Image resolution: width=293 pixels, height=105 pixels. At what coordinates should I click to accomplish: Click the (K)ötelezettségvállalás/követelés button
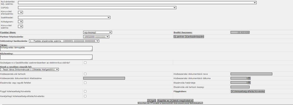coord(248,91)
